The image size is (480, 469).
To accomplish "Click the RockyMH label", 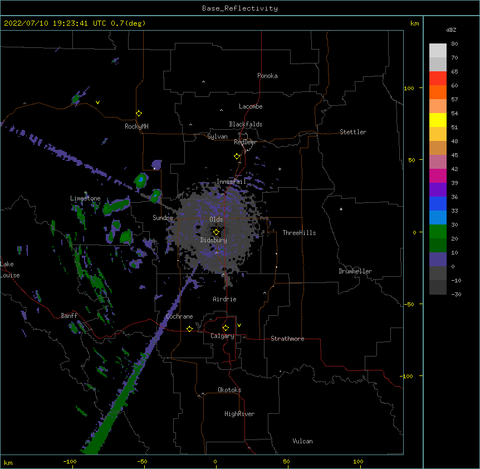I will (x=136, y=126).
